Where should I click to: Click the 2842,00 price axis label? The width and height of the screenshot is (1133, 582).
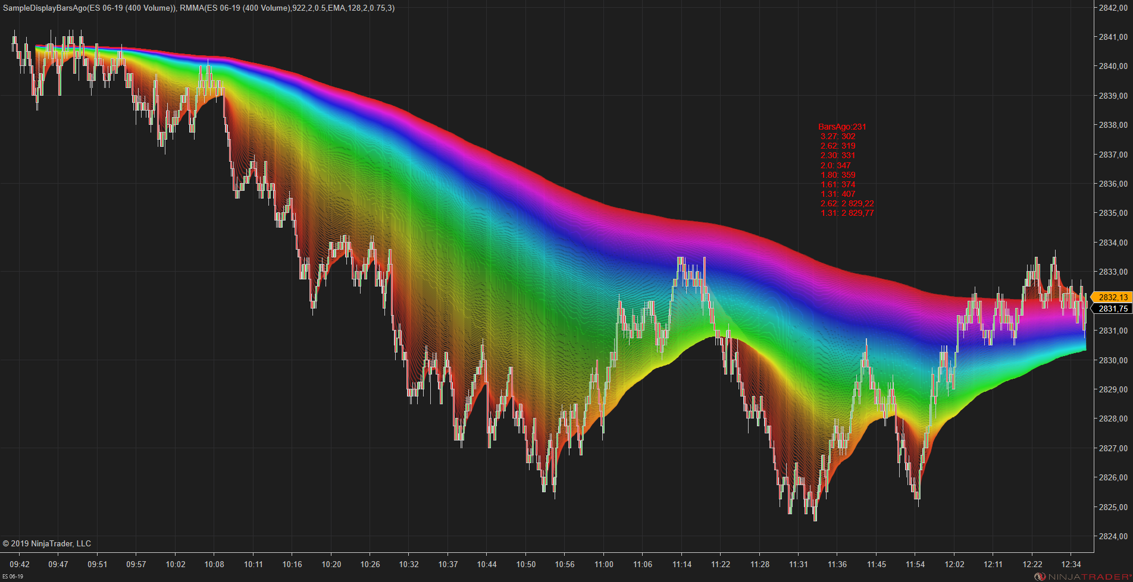[x=1113, y=8]
